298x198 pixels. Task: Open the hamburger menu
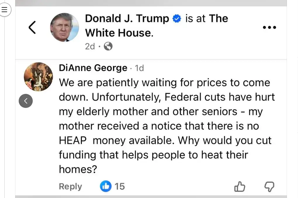(4, 10)
